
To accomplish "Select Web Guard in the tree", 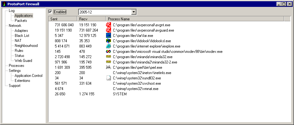I will tap(23, 61).
